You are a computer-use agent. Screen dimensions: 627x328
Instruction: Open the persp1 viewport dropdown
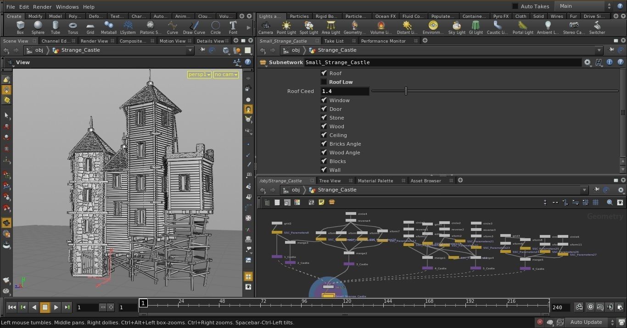point(199,74)
